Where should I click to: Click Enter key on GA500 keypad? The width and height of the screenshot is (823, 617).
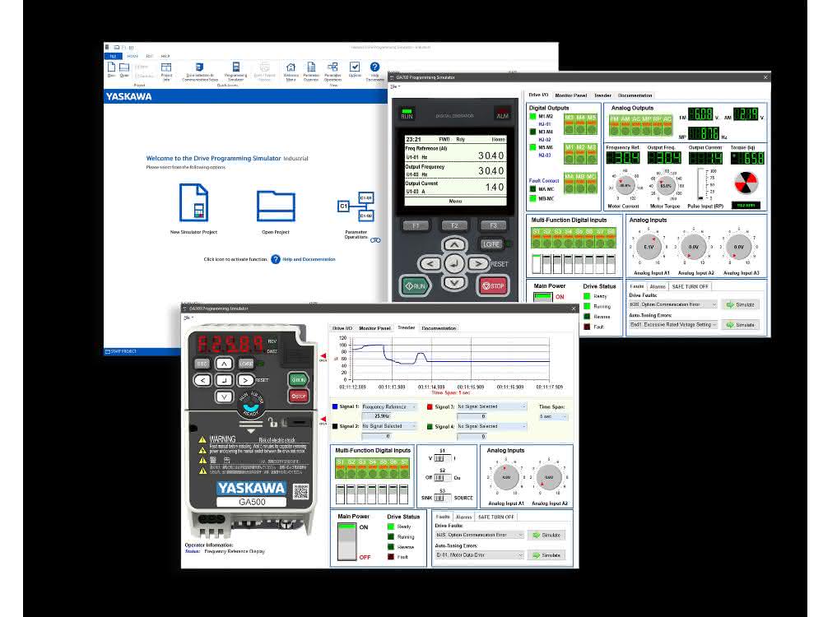click(x=224, y=380)
